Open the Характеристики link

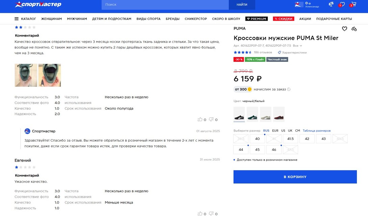[x=294, y=52]
